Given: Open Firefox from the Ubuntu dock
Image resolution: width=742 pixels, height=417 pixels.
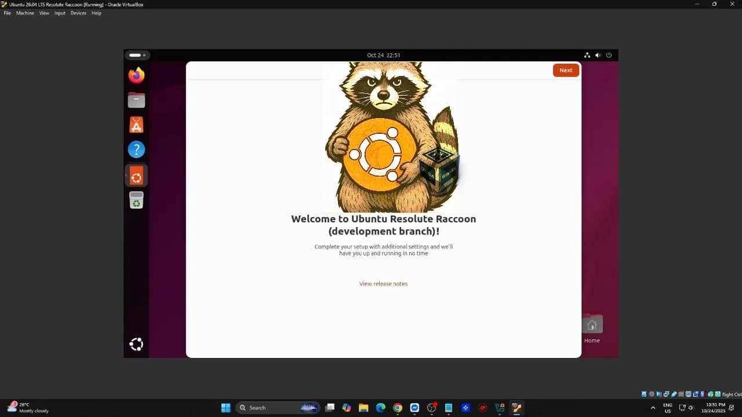Looking at the screenshot, I should pyautogui.click(x=136, y=74).
